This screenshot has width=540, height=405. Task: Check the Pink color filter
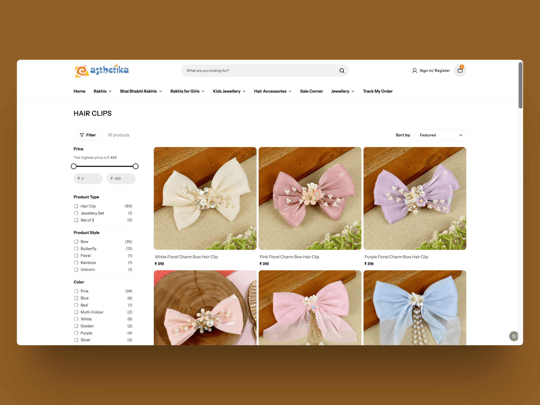76,291
